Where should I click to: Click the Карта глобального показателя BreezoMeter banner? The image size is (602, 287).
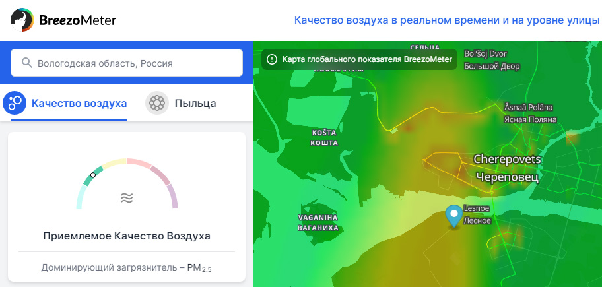point(359,59)
